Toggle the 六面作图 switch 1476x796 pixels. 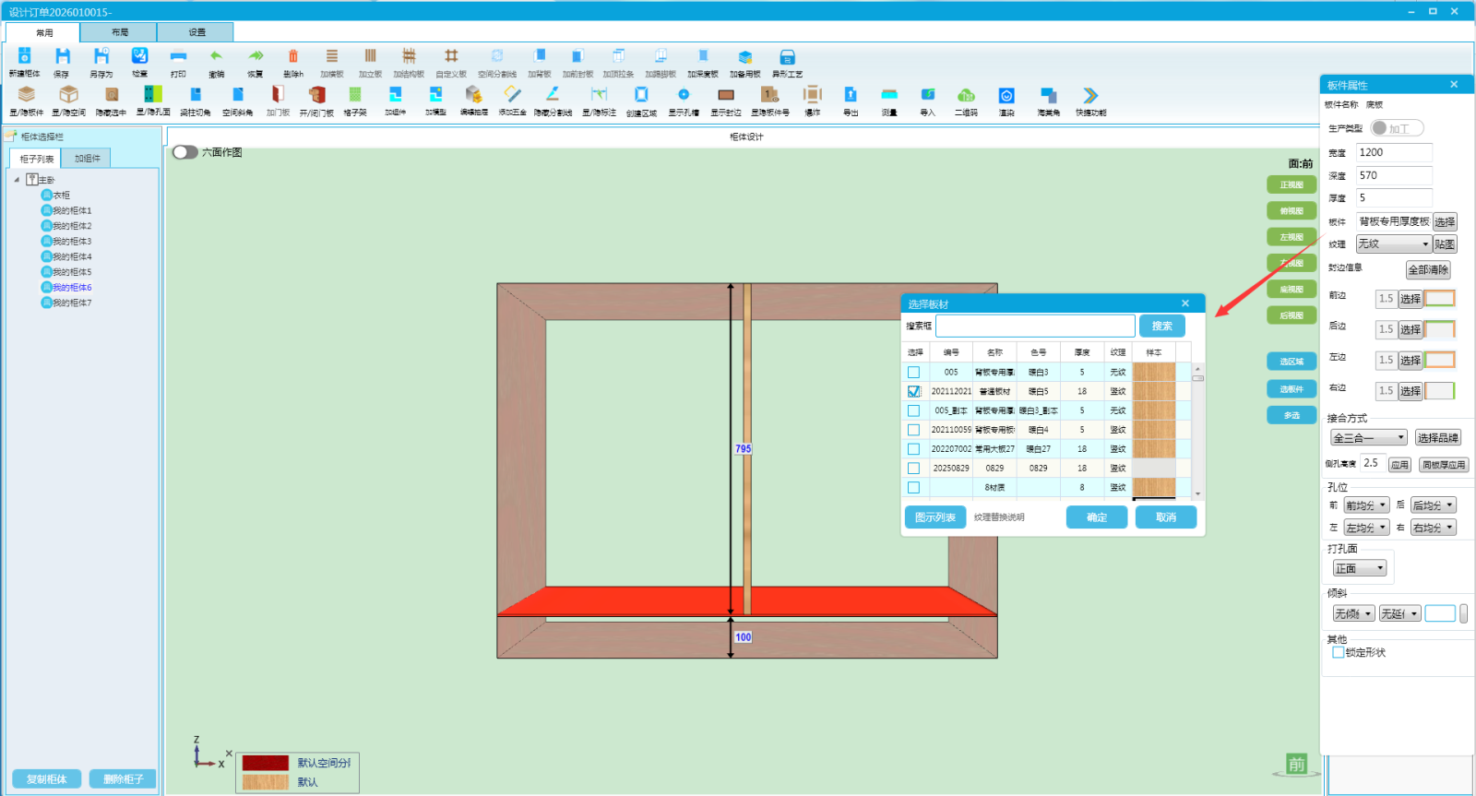[x=185, y=152]
